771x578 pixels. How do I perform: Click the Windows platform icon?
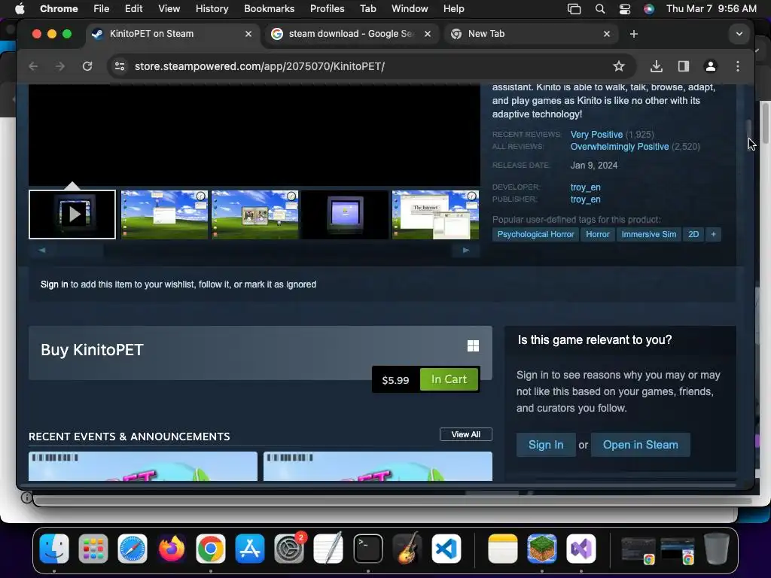tap(473, 346)
